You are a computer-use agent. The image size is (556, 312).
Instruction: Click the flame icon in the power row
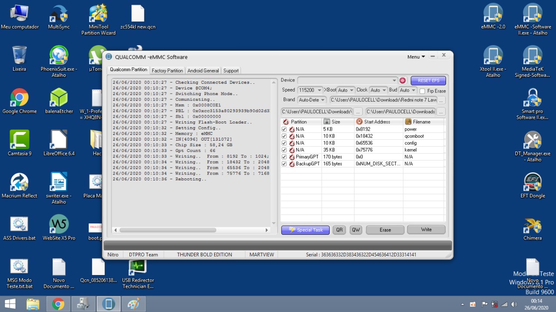[292, 129]
